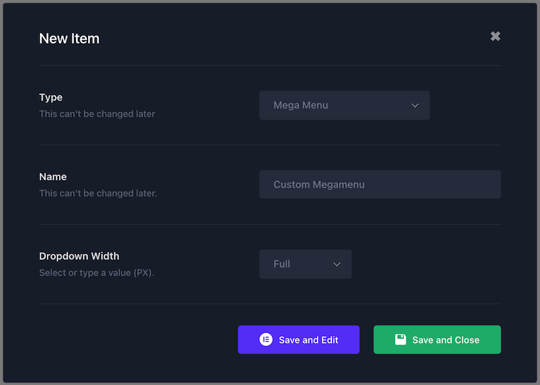Click the Mega Menu selected value text
Image resolution: width=540 pixels, height=385 pixels.
(x=301, y=105)
